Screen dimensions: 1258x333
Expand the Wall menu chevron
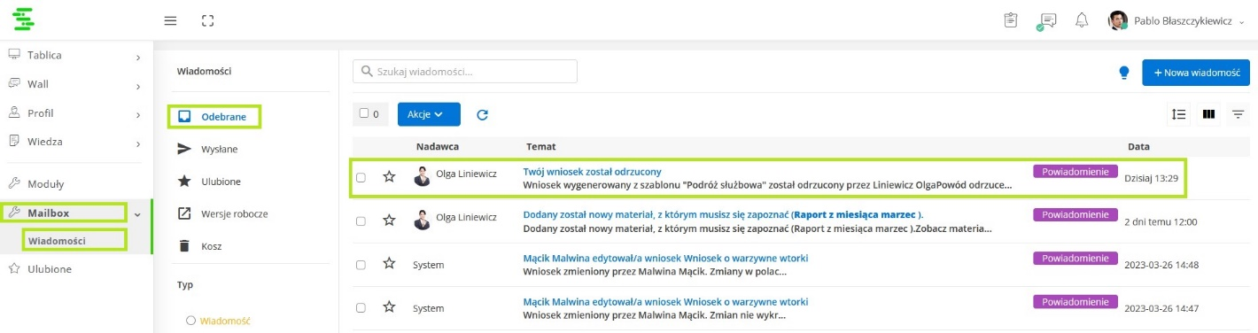coord(138,87)
